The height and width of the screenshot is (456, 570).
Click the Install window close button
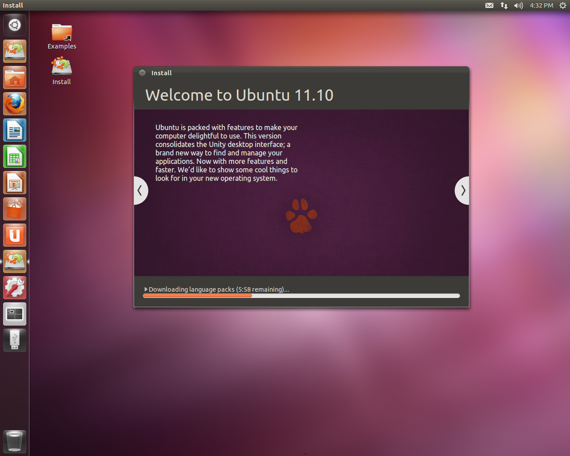coord(142,73)
